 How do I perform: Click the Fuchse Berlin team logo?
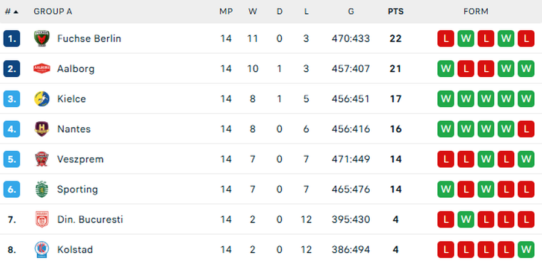pyautogui.click(x=42, y=39)
